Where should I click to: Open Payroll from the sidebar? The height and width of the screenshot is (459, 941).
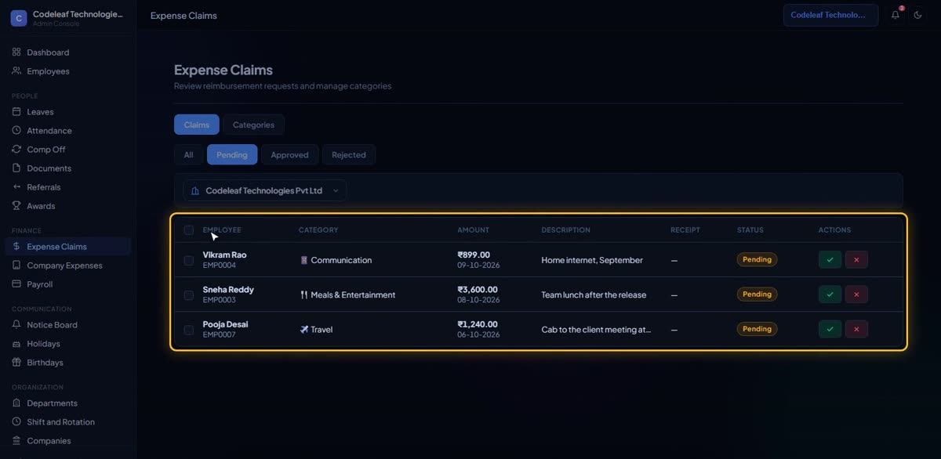[67, 284]
